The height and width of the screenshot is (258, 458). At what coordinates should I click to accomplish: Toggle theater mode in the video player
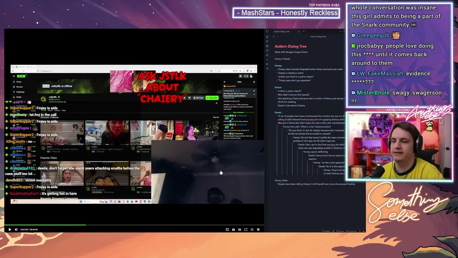coord(239,229)
